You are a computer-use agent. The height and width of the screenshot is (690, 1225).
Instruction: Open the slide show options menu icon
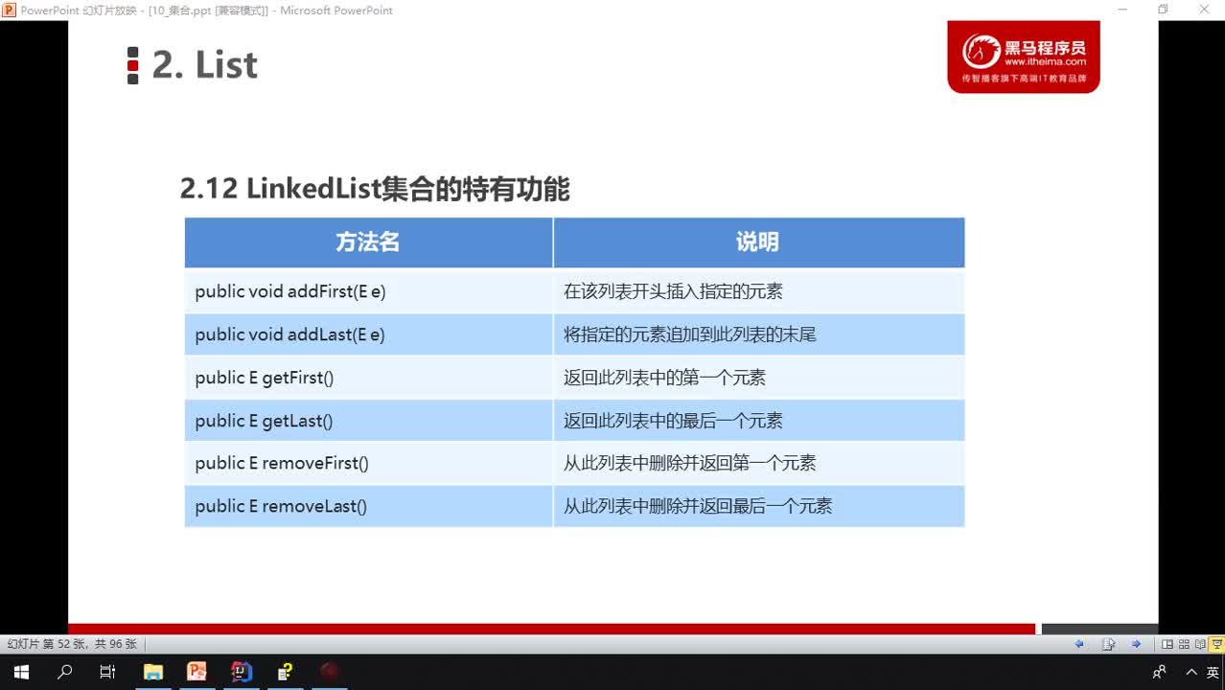[1108, 644]
